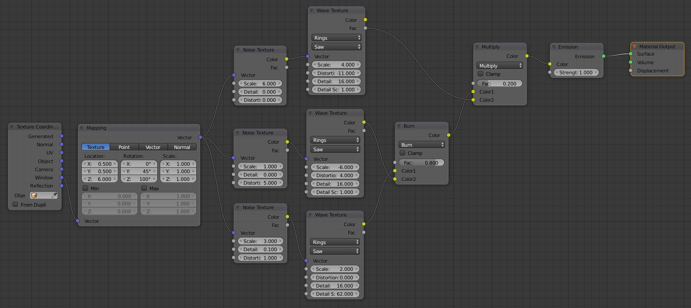Open the Burn blend type dropdown
691x308 pixels.
pos(422,145)
